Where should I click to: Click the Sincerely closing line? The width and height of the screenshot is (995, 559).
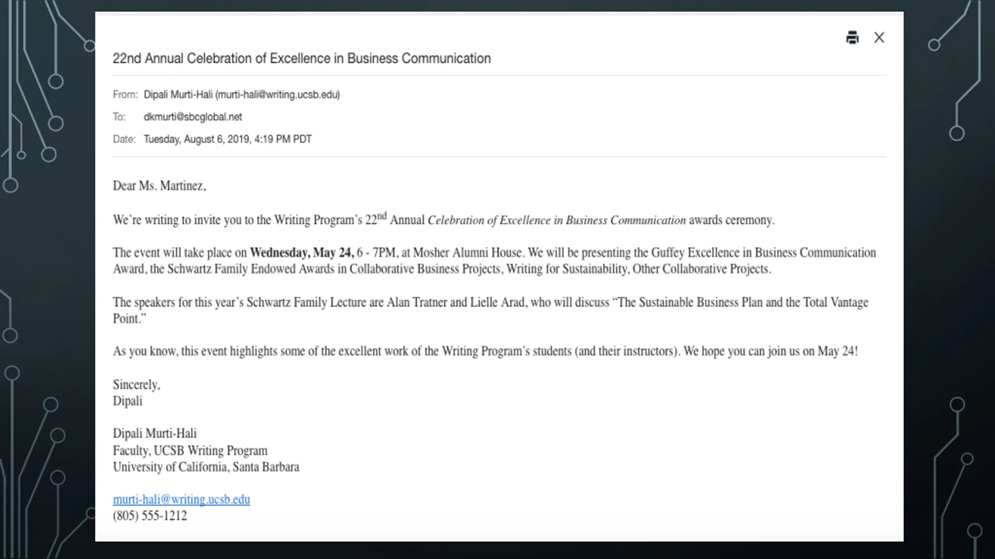tap(136, 385)
